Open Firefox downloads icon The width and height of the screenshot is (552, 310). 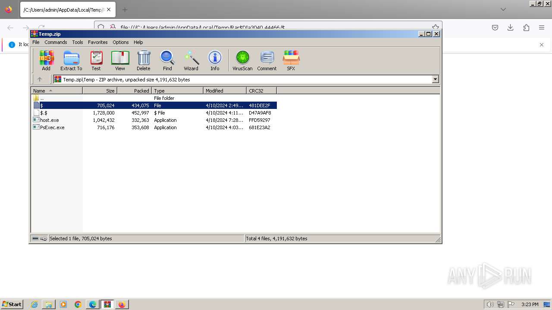pyautogui.click(x=511, y=28)
